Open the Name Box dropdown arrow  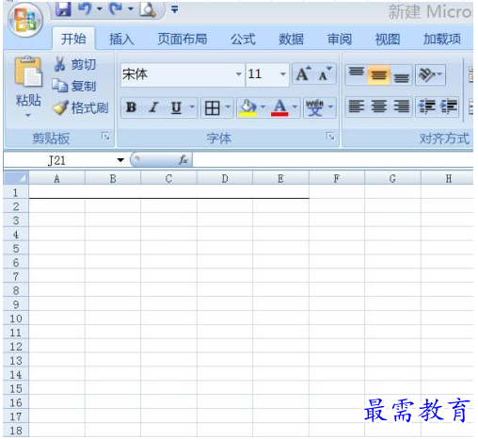tap(120, 160)
